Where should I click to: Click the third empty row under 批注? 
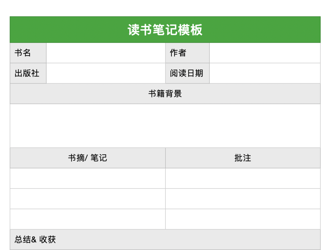[x=243, y=219]
